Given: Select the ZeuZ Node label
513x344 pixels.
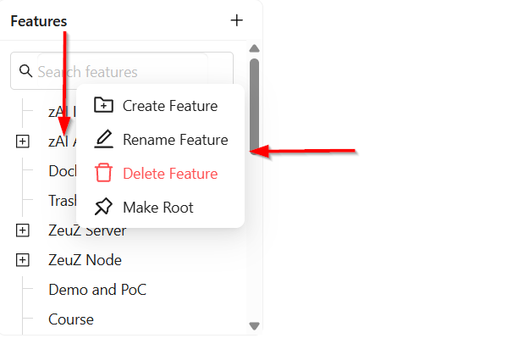Looking at the screenshot, I should (x=85, y=260).
